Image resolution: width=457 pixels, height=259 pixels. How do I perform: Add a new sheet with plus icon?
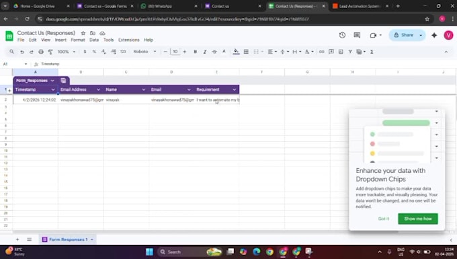(x=17, y=239)
